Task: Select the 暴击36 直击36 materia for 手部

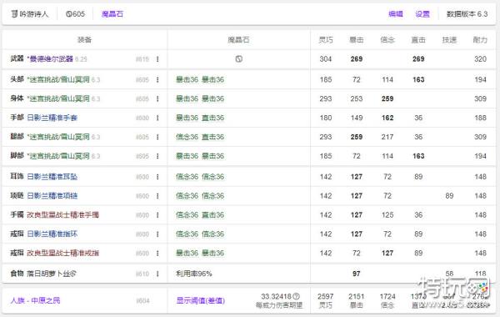Action: [x=200, y=118]
